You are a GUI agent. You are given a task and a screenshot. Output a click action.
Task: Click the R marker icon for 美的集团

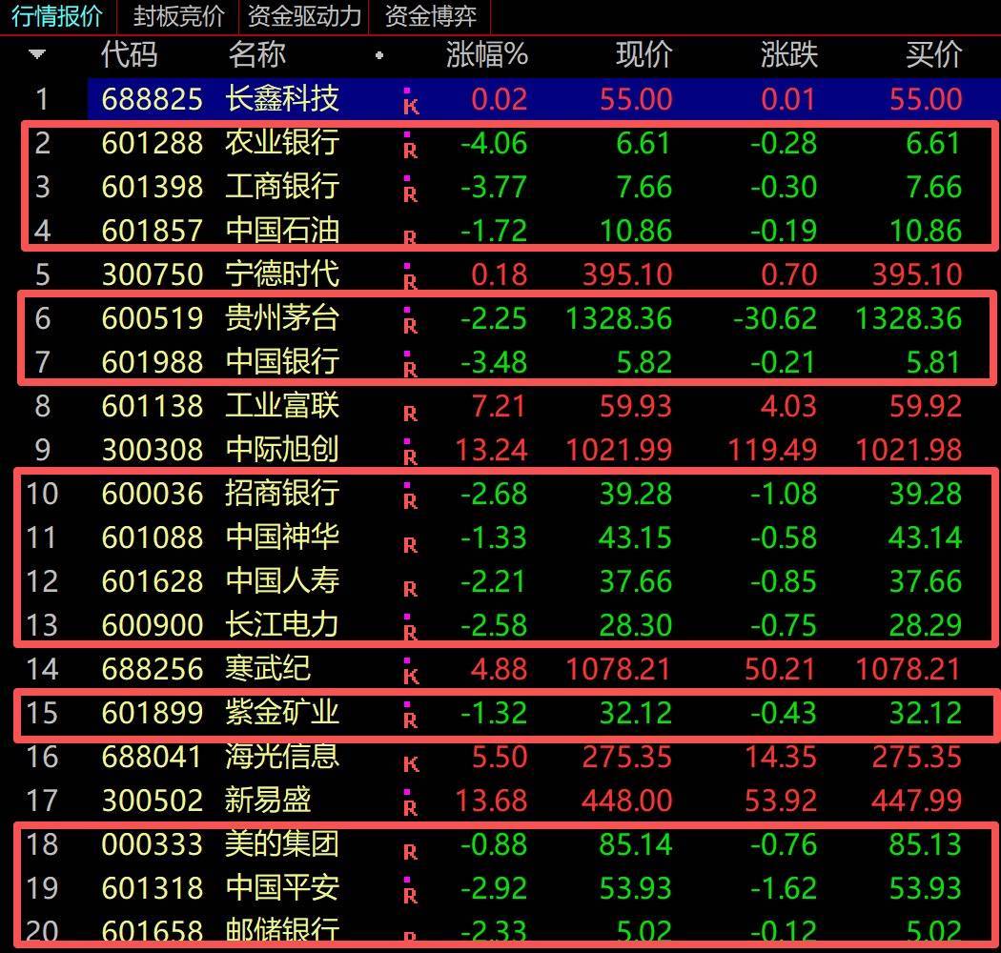[410, 852]
